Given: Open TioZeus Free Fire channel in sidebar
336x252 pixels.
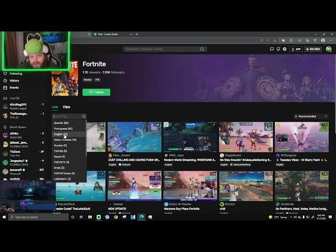Looking at the screenshot, I should point(23,153).
